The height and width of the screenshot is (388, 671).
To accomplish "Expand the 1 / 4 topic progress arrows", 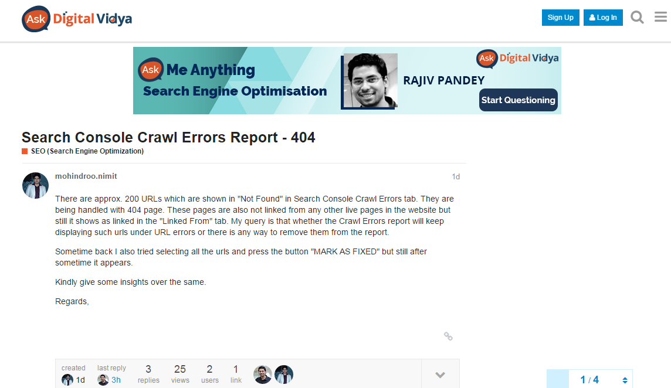I will 625,380.
